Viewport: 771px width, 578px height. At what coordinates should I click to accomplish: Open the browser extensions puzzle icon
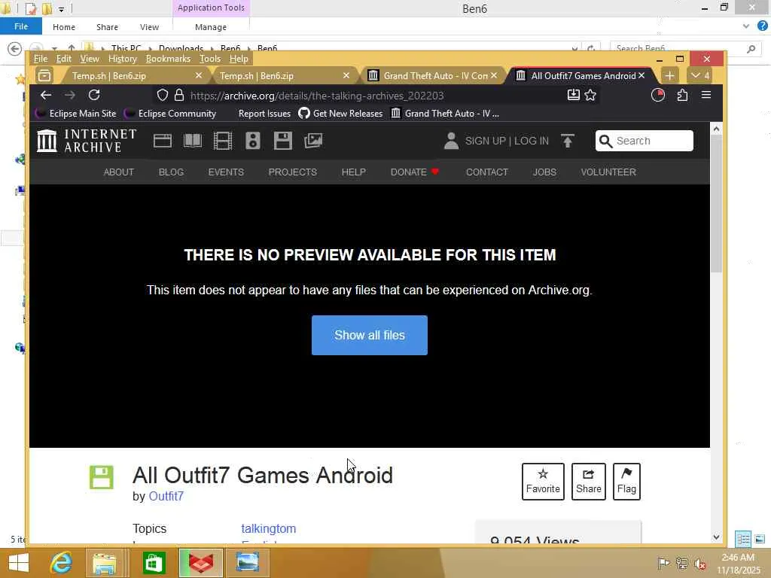tap(682, 96)
